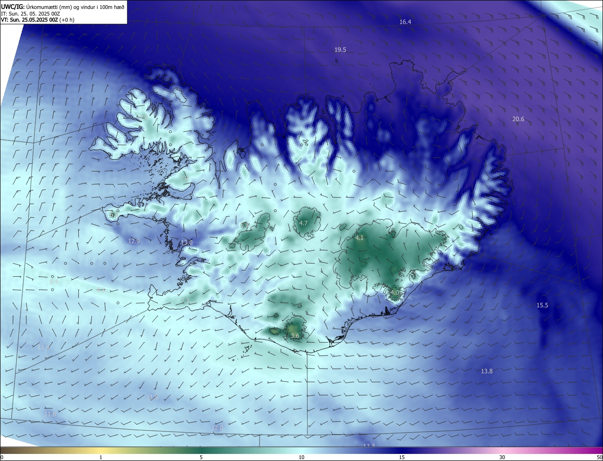The height and width of the screenshot is (461, 603).
Task: Click the colorbar tick label 15
Action: coord(402,457)
